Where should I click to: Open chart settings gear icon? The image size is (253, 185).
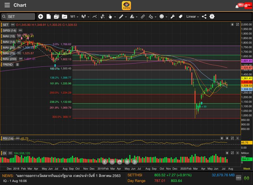click(212, 16)
